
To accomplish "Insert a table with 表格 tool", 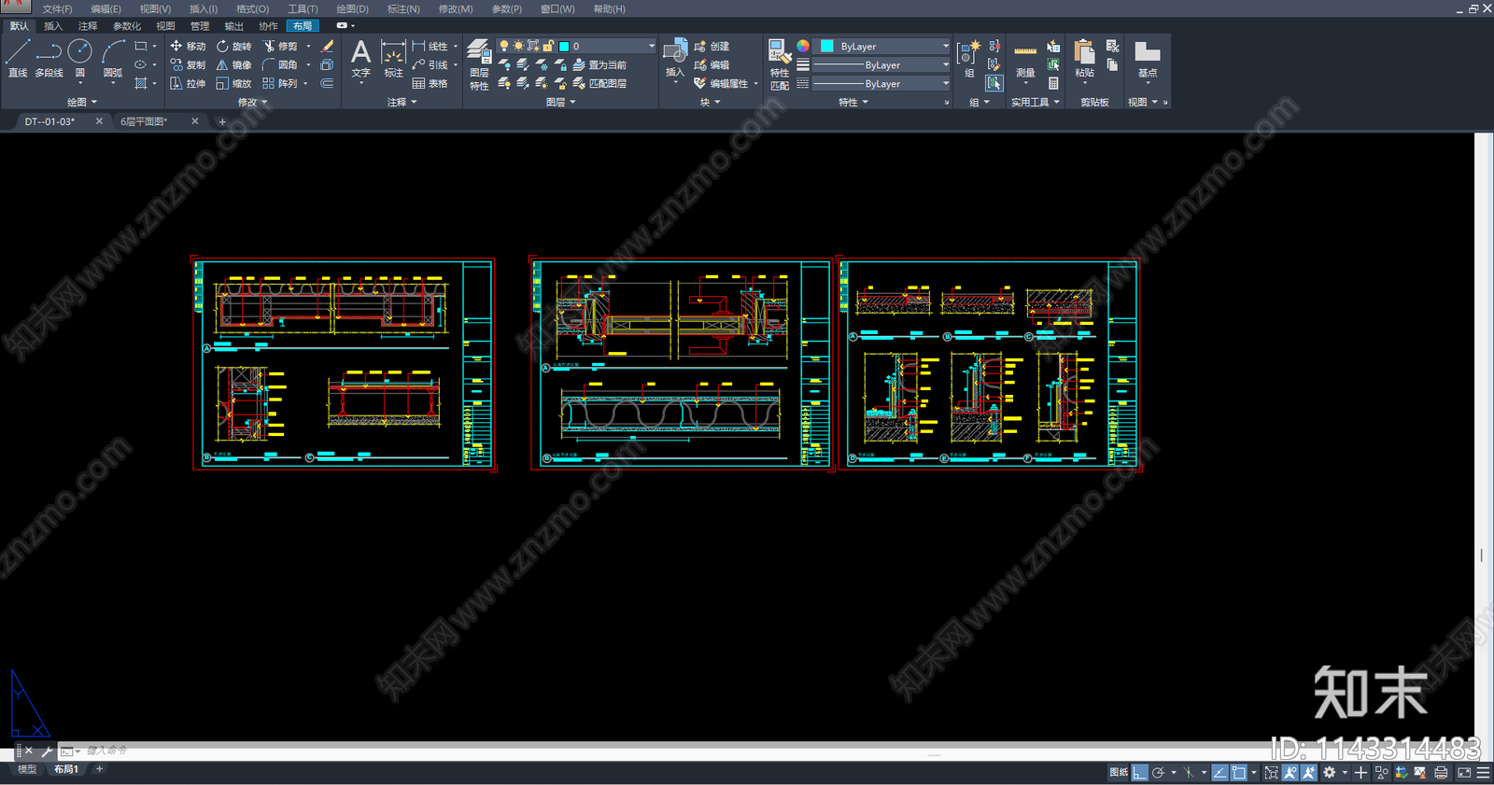I will pyautogui.click(x=430, y=83).
